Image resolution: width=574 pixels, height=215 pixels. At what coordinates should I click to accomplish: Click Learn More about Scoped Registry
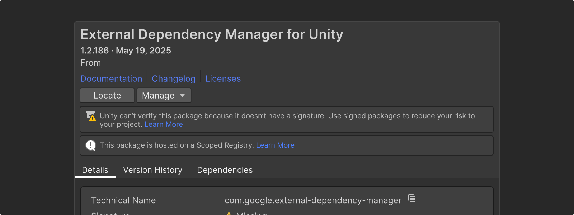[x=275, y=145]
